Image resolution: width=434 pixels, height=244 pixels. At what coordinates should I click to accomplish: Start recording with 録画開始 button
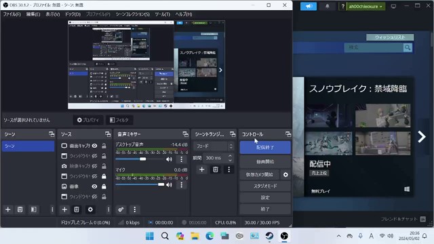265,161
